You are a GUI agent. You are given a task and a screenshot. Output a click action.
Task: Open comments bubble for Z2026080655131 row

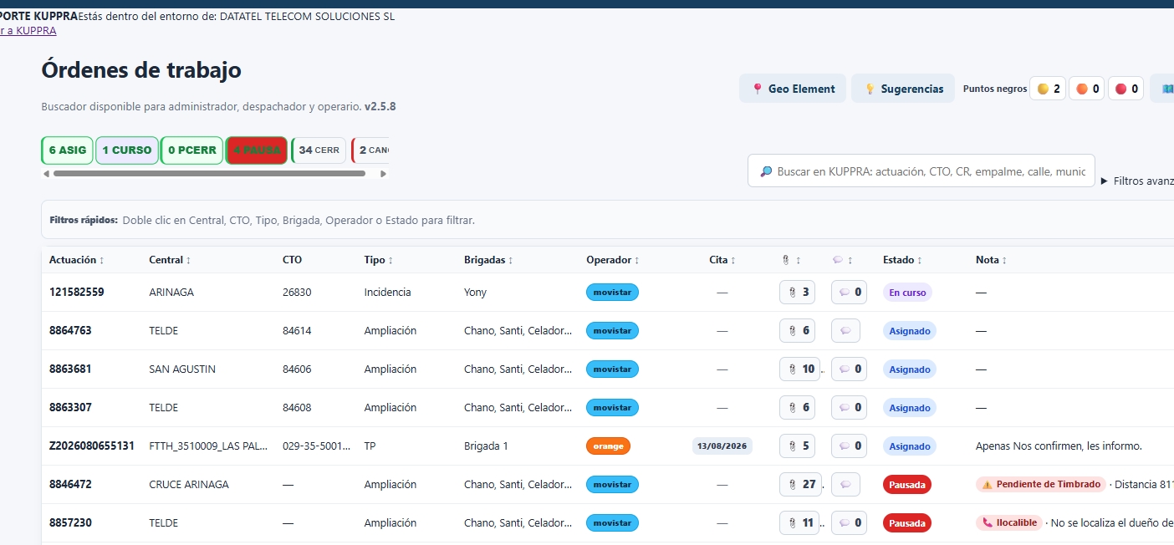point(849,446)
